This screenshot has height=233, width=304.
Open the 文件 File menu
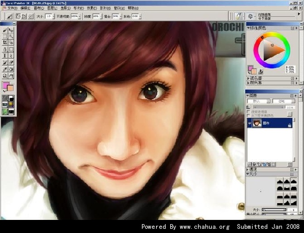[13, 8]
